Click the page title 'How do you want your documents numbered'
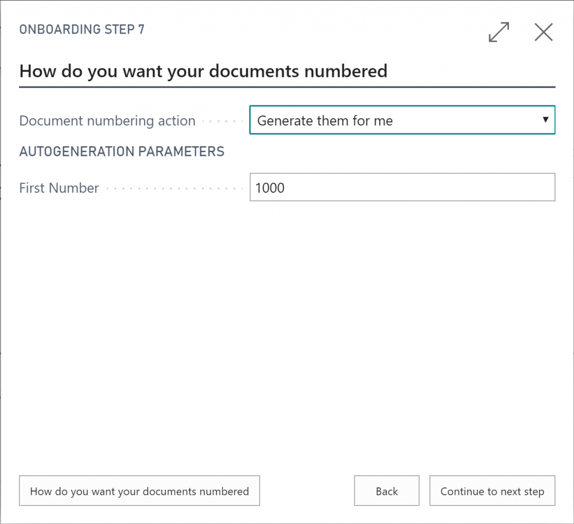574x524 pixels. click(203, 71)
